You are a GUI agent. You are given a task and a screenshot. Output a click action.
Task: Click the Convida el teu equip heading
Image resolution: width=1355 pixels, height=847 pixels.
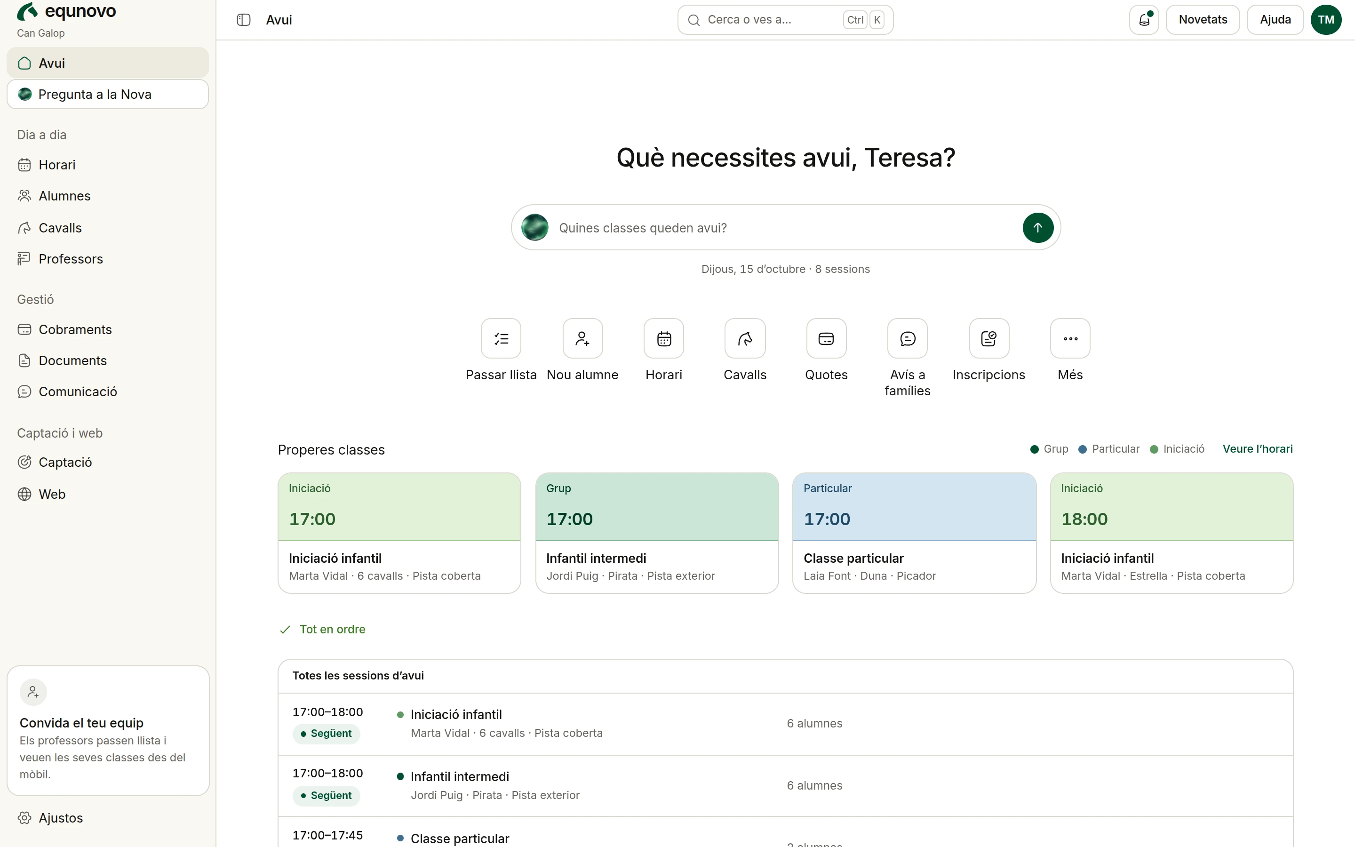pyautogui.click(x=82, y=723)
